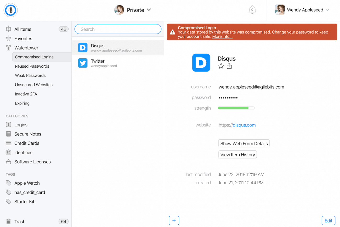Click the has_credit_card tag icon
This screenshot has height=227, width=340.
[8, 192]
